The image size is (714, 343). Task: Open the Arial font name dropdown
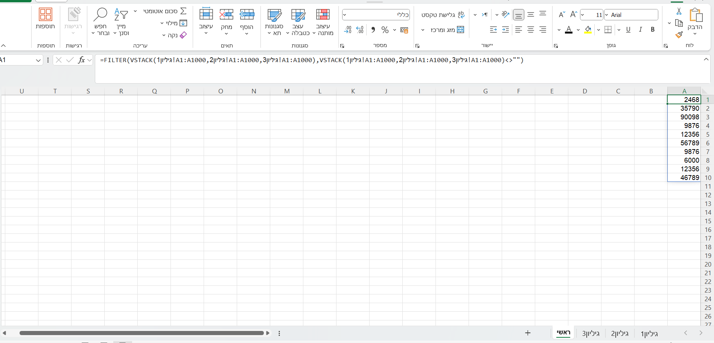tap(607, 15)
